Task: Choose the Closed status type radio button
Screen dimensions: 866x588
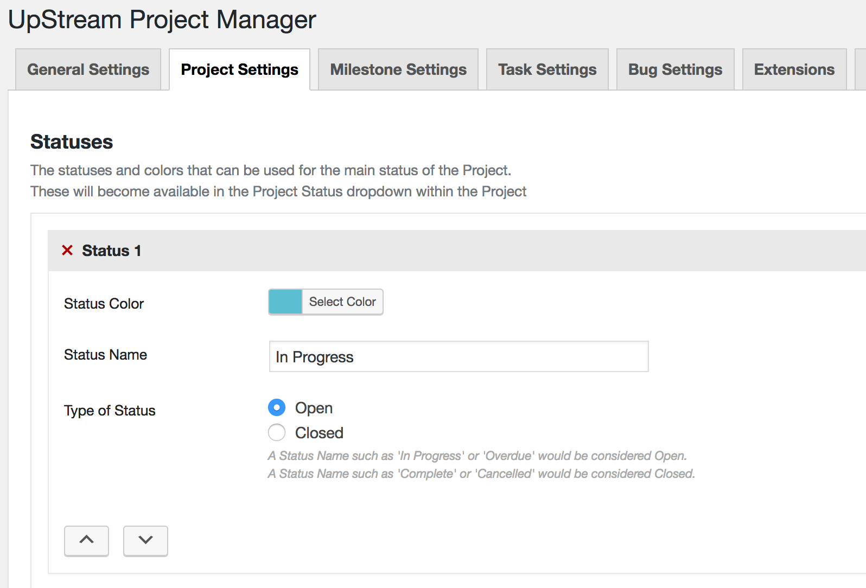Action: (x=277, y=432)
